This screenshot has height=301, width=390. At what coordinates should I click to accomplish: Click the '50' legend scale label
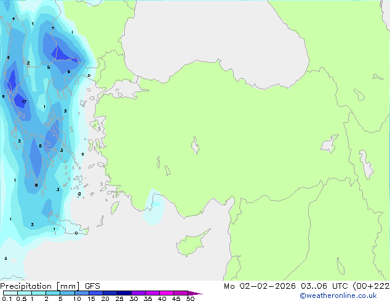(190, 299)
